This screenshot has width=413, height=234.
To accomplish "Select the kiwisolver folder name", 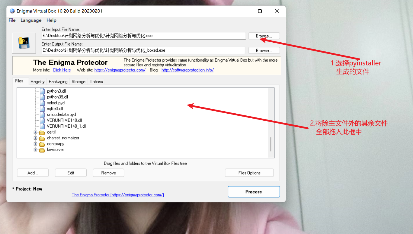I will 55,150.
